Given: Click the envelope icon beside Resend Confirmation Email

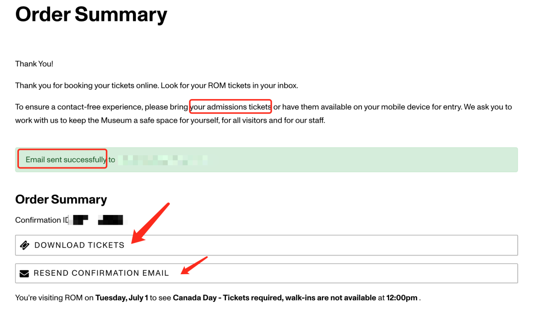Looking at the screenshot, I should pos(25,274).
